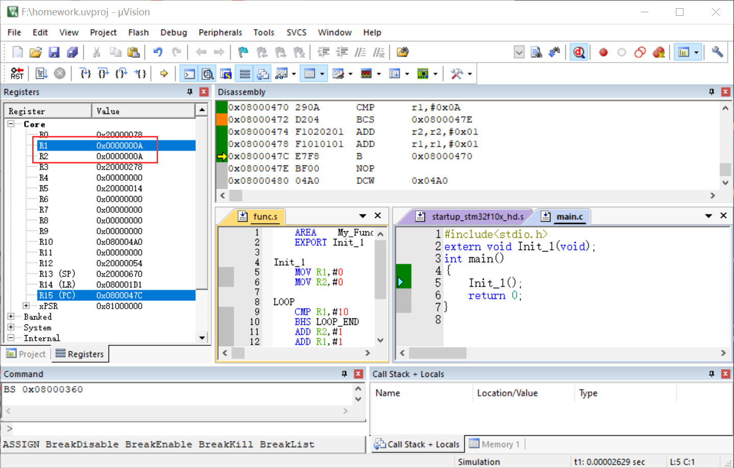This screenshot has height=468, width=734.
Task: Close the Call Stack + Locals panel
Action: coord(726,374)
